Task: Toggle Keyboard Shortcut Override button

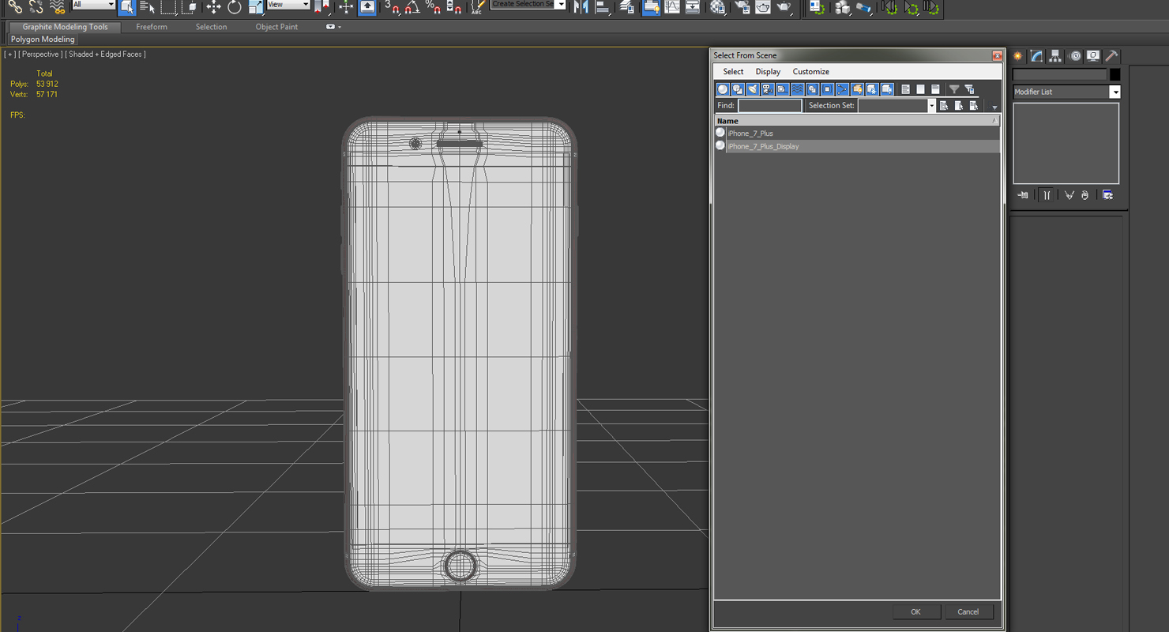Action: point(367,7)
